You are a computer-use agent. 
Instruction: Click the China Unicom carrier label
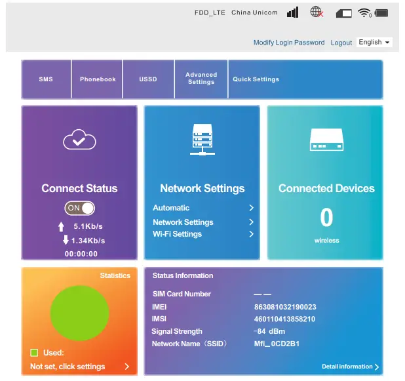point(254,12)
